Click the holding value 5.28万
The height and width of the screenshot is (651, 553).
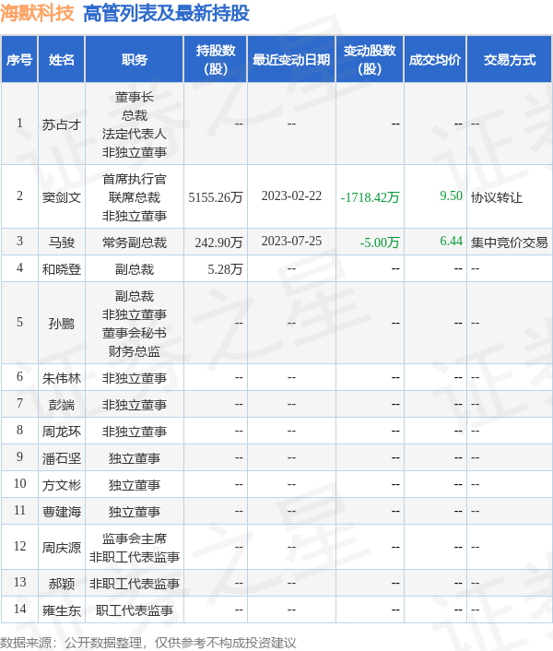click(225, 269)
